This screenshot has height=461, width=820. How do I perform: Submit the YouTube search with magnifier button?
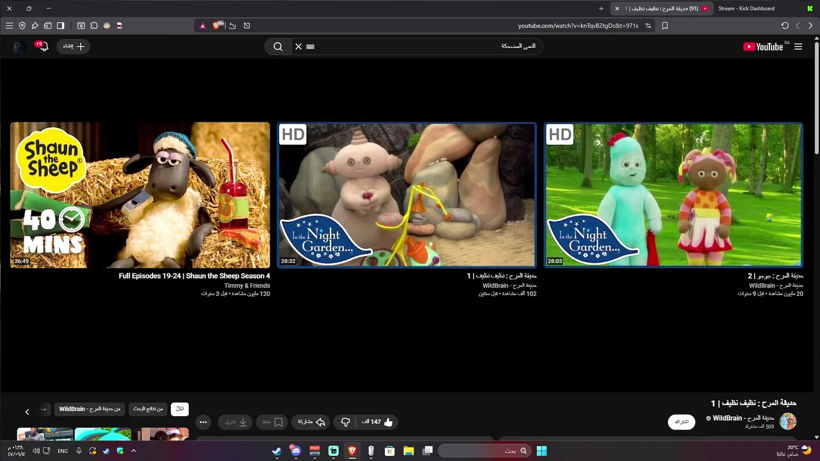pyautogui.click(x=278, y=46)
